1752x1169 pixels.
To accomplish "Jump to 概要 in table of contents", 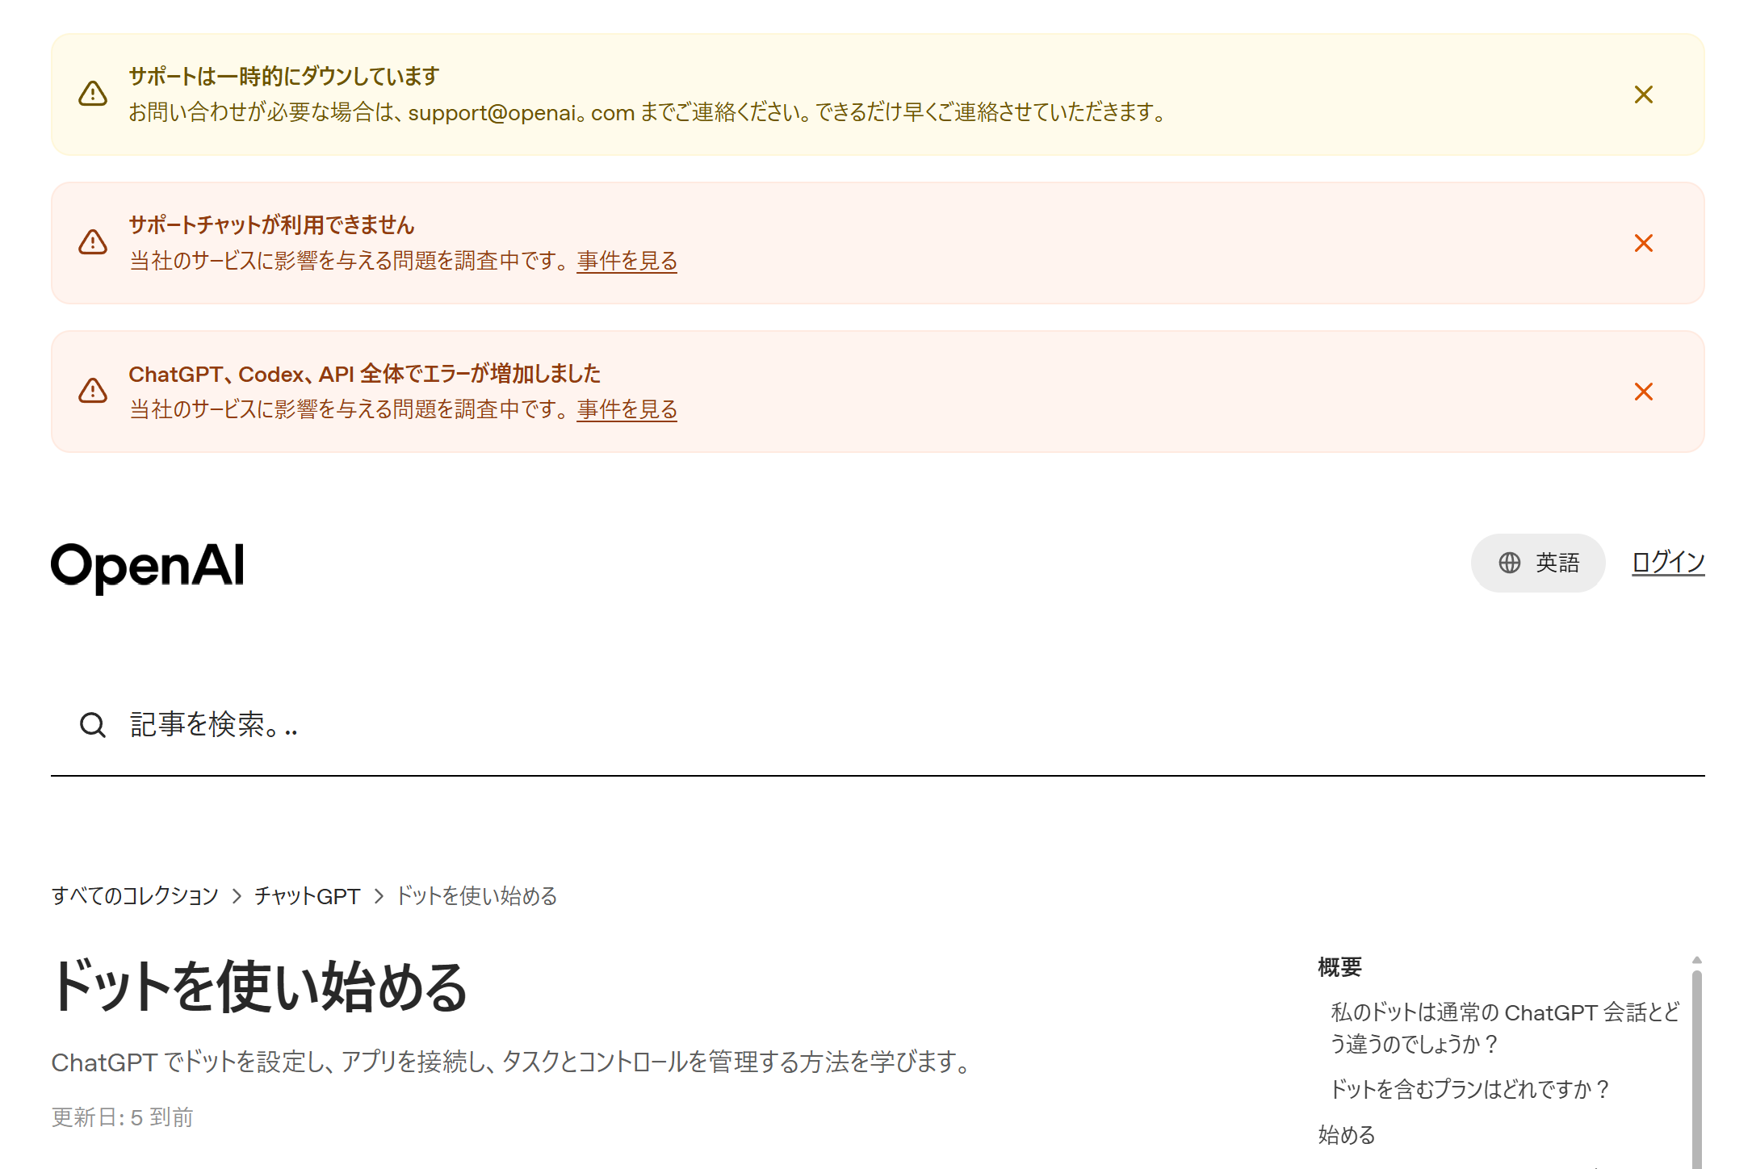I will pos(1339,967).
